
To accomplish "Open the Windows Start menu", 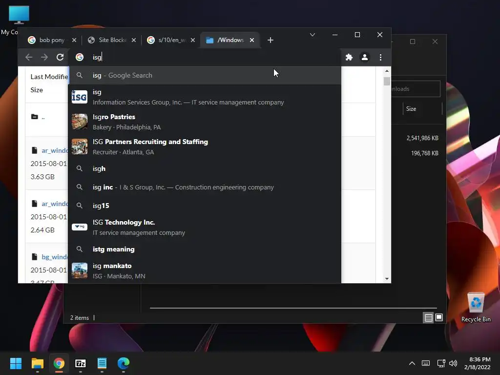I will 16,363.
